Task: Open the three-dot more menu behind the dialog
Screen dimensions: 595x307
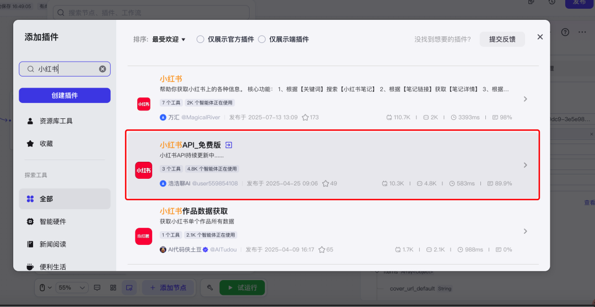Action: click(x=582, y=32)
